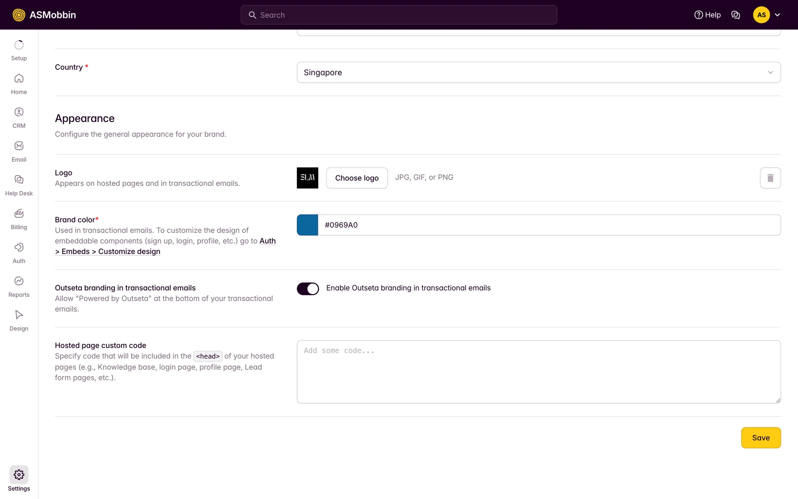Image resolution: width=798 pixels, height=499 pixels.
Task: Open the Setup progress icon
Action: click(19, 45)
